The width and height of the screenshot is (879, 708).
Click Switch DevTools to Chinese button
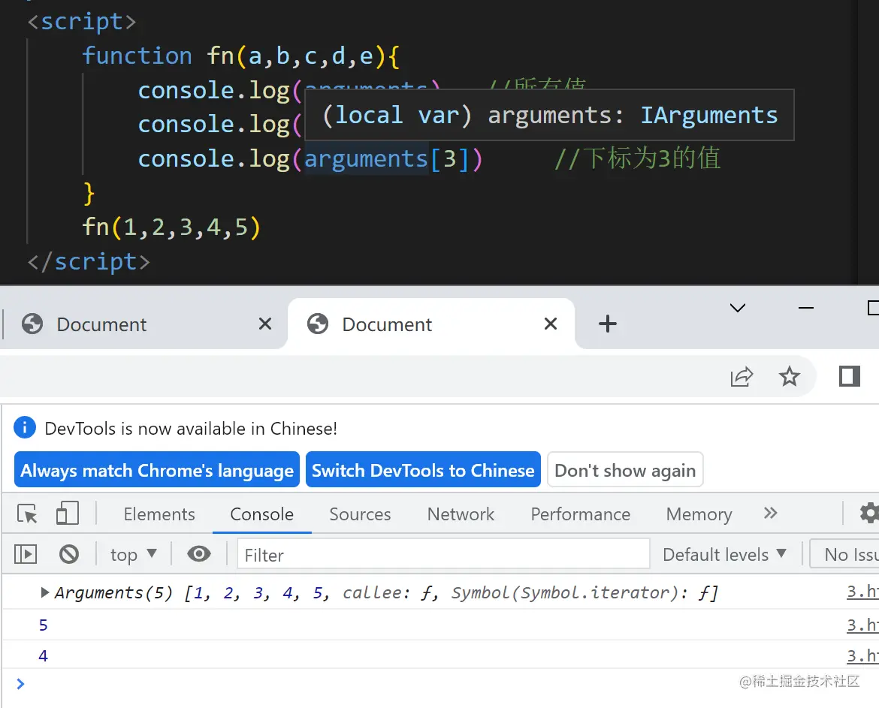pyautogui.click(x=423, y=470)
